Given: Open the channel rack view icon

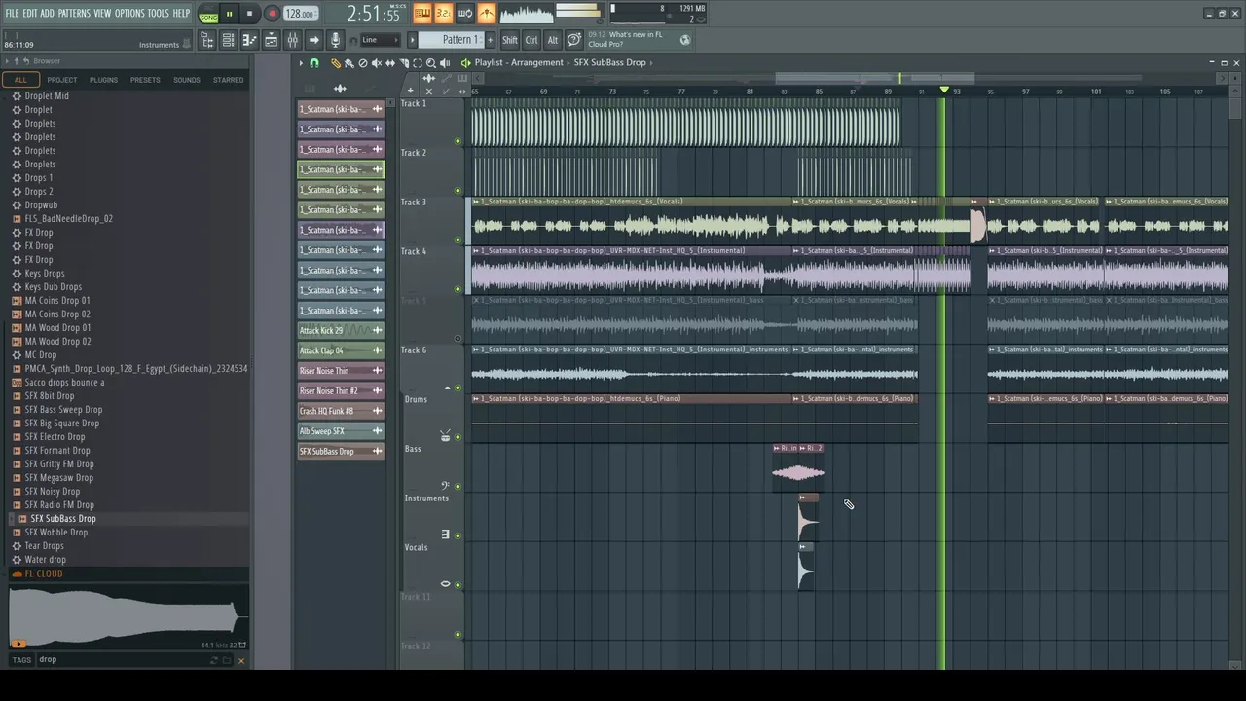Looking at the screenshot, I should point(271,40).
